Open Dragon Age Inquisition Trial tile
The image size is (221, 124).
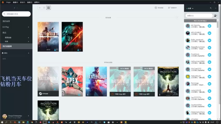(48, 110)
